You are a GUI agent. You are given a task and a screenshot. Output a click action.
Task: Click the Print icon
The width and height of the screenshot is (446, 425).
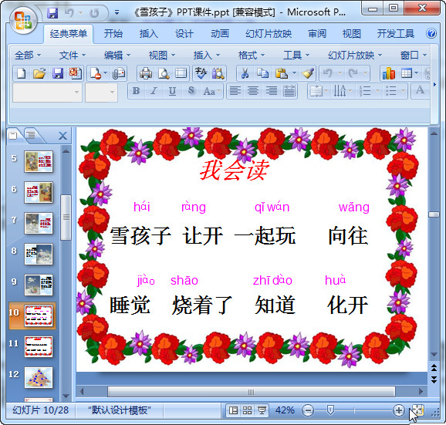coord(146,73)
